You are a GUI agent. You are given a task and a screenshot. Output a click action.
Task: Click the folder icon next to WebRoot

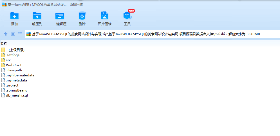[3, 65]
